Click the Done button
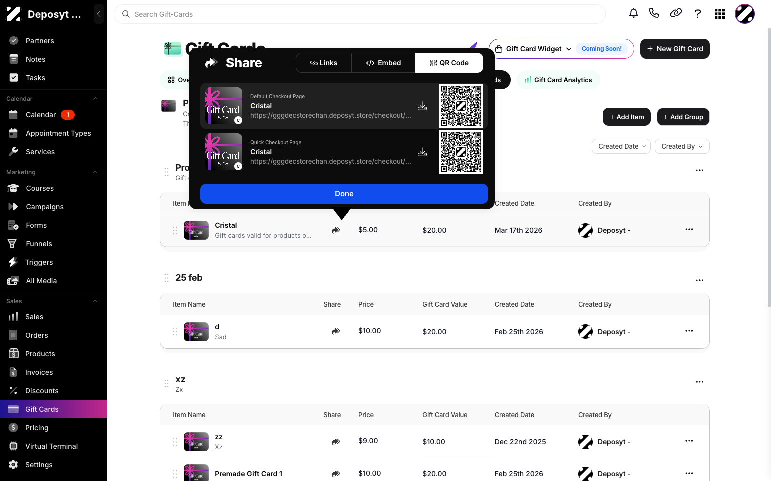The height and width of the screenshot is (481, 771). pos(344,194)
